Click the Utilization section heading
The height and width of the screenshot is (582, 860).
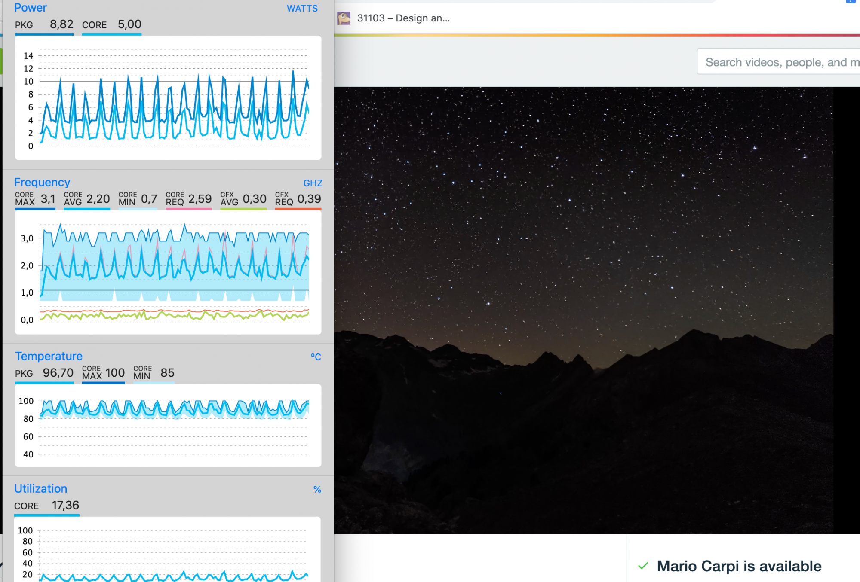coord(40,488)
